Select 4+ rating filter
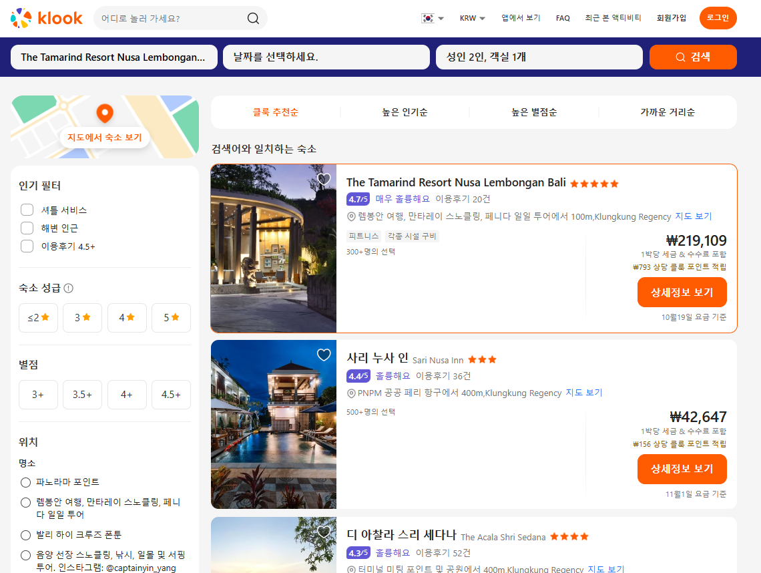The image size is (761, 573). click(x=127, y=395)
